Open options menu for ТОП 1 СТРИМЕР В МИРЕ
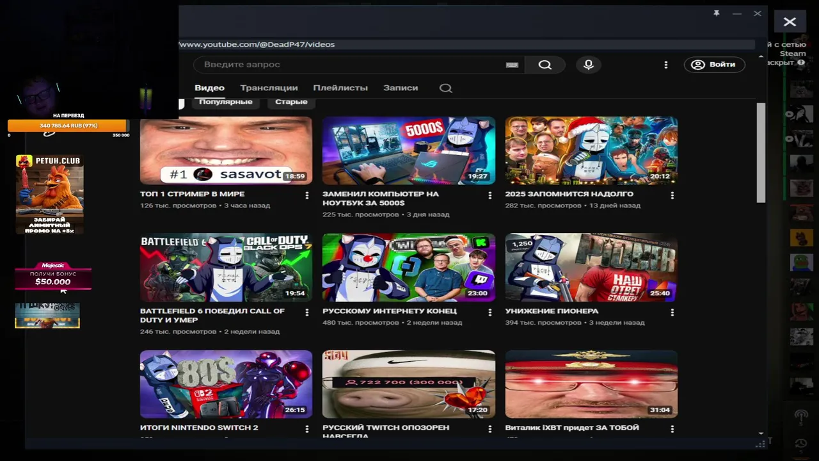The height and width of the screenshot is (461, 819). click(306, 195)
